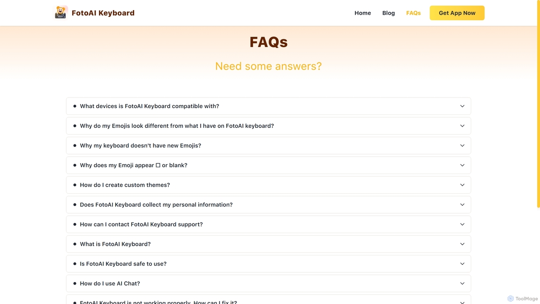Click text 'Does FotoAI Keyboard collect my personal information?'
Viewport: 540px width, 304px height.
click(156, 204)
